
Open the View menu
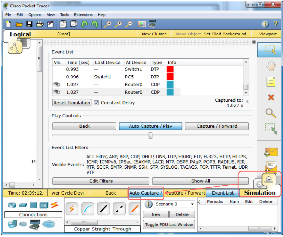pyautogui.click(x=51, y=15)
